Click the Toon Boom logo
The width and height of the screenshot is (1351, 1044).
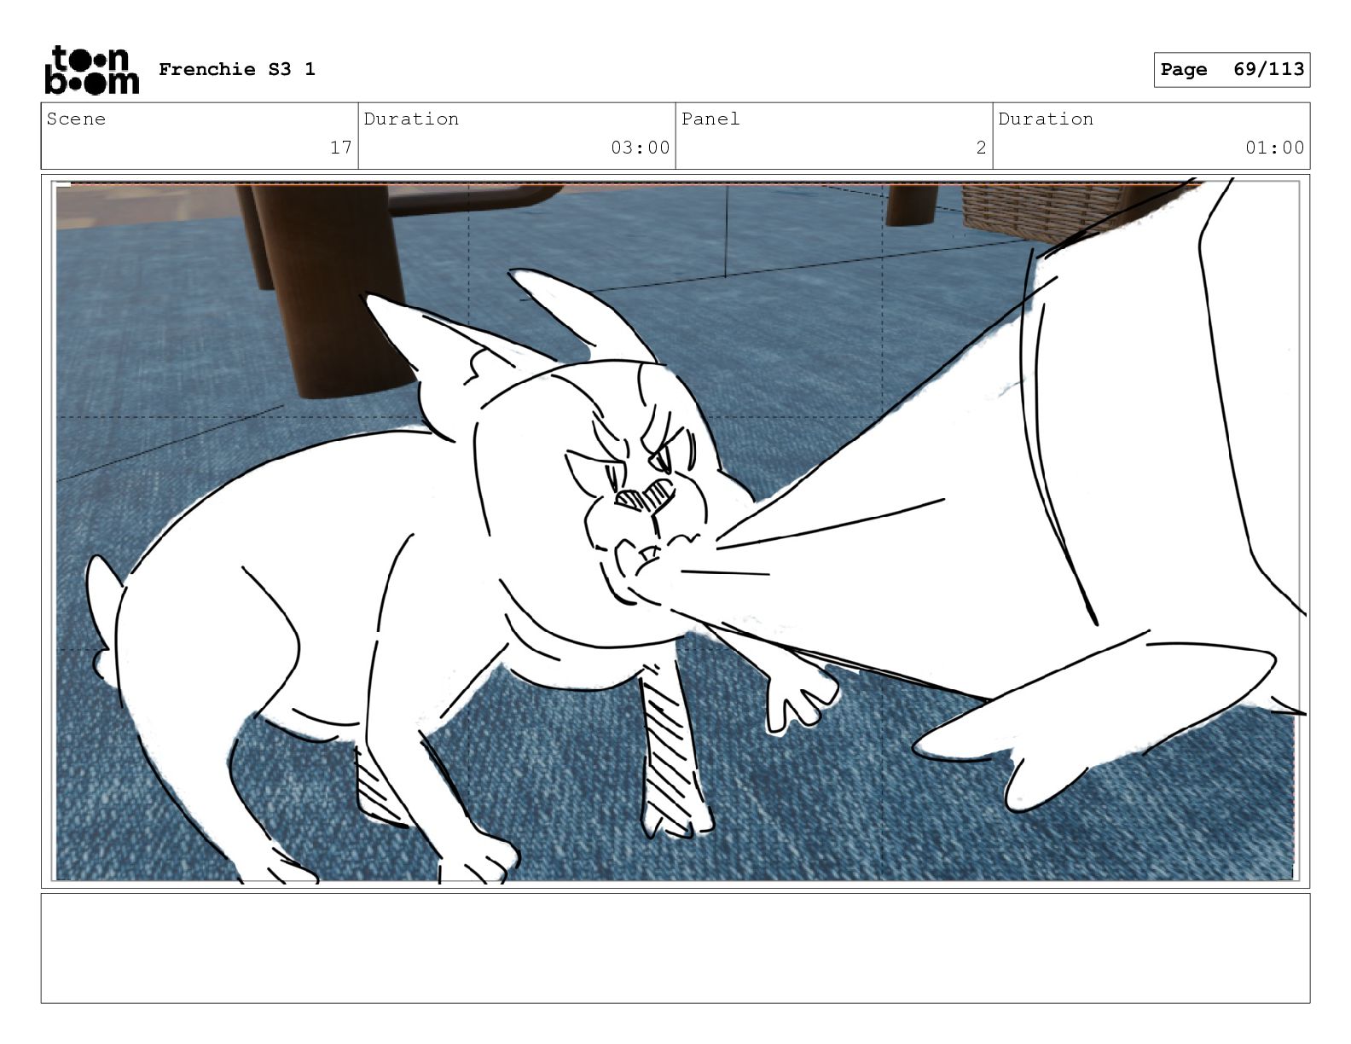(x=91, y=69)
